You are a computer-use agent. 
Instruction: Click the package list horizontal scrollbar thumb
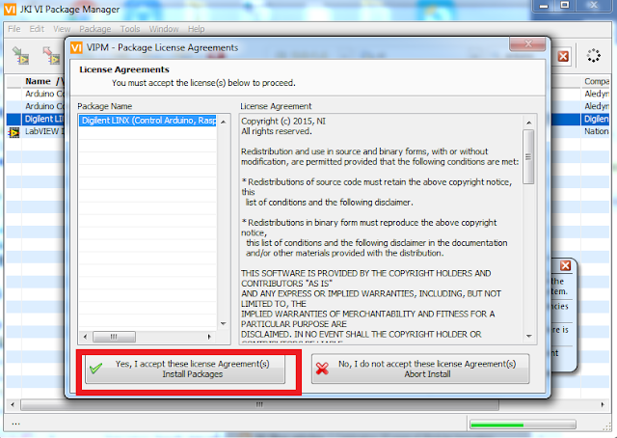114,337
